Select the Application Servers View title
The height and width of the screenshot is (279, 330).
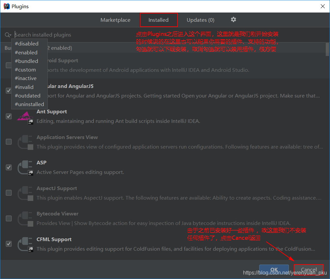click(x=67, y=137)
